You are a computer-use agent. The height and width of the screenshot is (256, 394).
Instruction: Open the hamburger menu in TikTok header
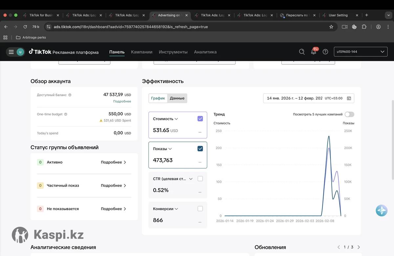point(11,52)
